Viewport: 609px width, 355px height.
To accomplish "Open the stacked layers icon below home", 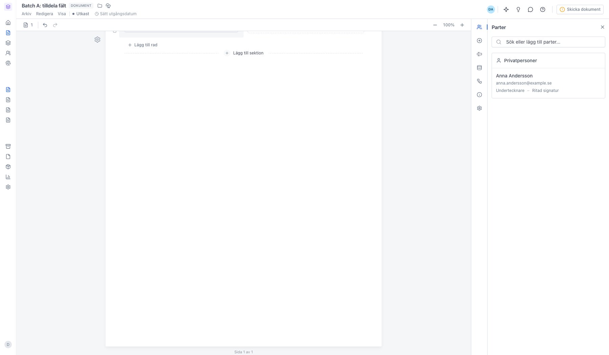I will [8, 43].
